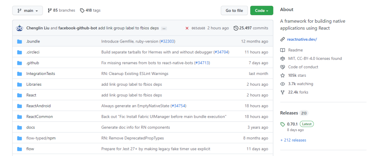Click the docs folder icon
Viewport: 370px width, 156px height.
(x=20, y=128)
